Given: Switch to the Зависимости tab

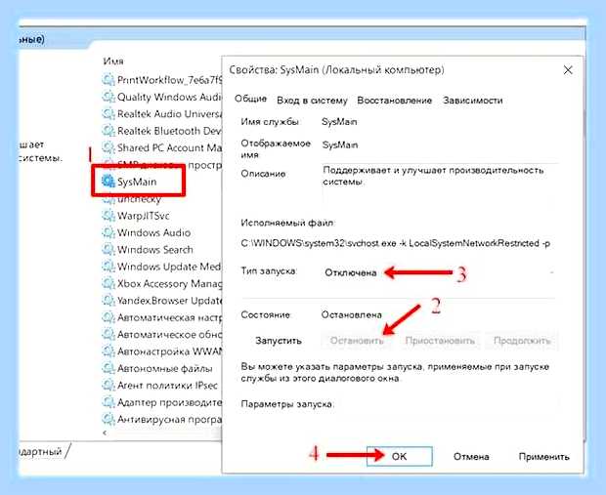Looking at the screenshot, I should pyautogui.click(x=473, y=101).
